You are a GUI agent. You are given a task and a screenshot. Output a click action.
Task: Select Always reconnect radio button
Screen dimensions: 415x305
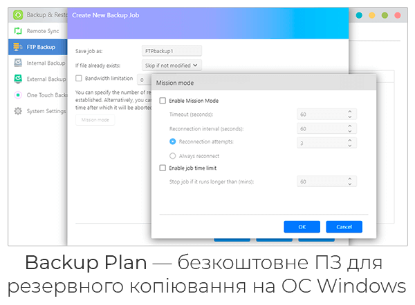(172, 156)
